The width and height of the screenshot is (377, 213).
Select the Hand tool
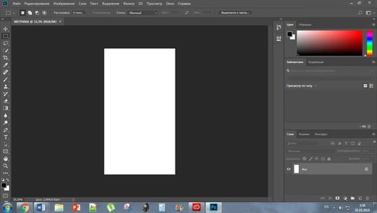[6, 159]
